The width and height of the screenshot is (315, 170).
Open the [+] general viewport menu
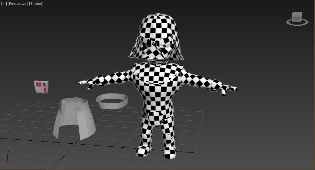[x=3, y=4]
